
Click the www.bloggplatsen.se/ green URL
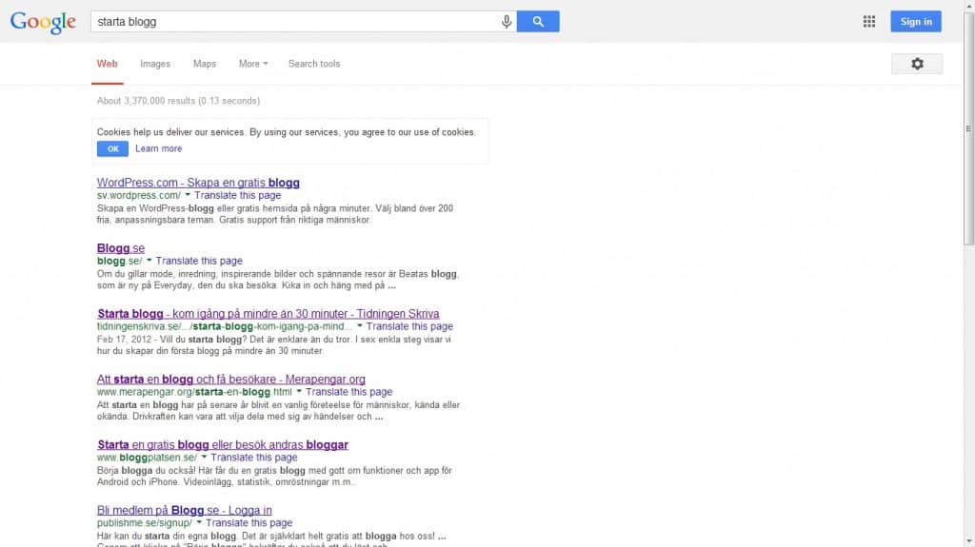click(x=147, y=458)
